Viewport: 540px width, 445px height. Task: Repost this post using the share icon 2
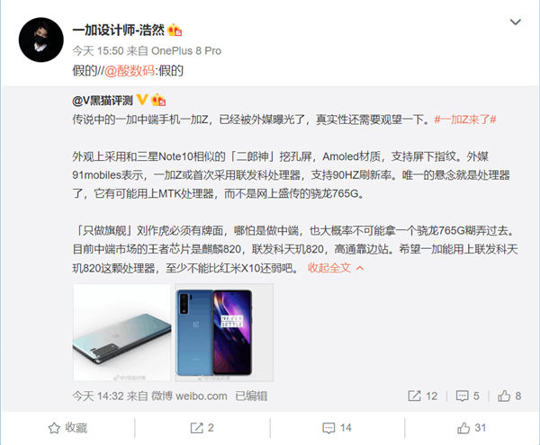tap(202, 428)
